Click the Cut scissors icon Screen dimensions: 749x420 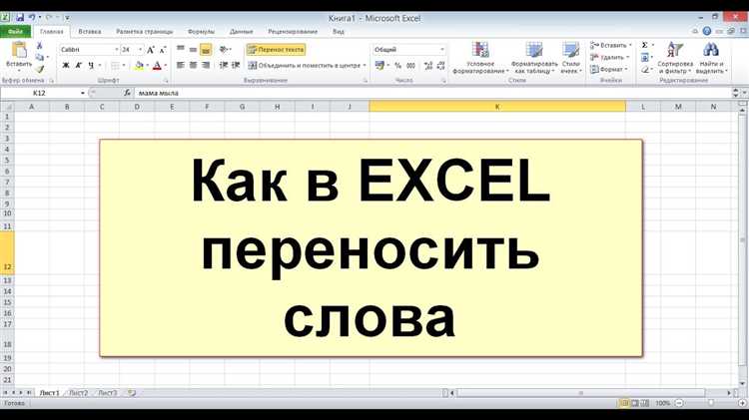[40, 45]
